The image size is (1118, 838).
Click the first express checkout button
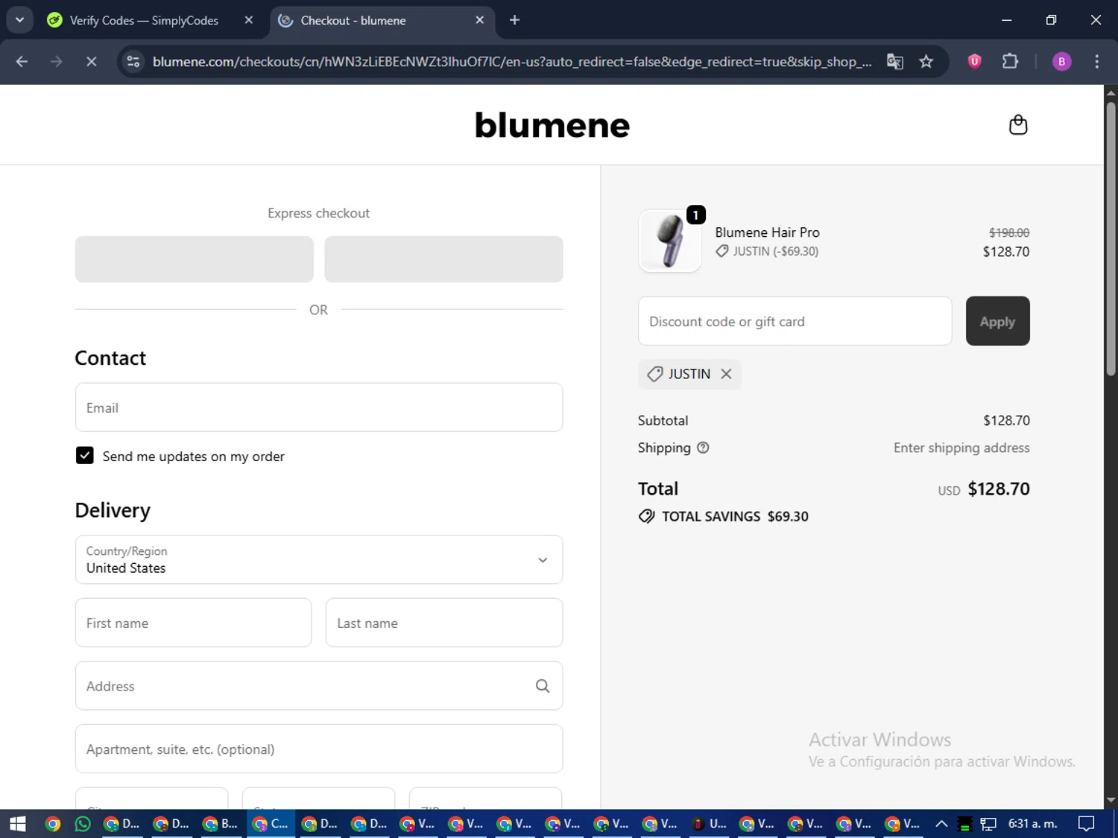(x=194, y=259)
